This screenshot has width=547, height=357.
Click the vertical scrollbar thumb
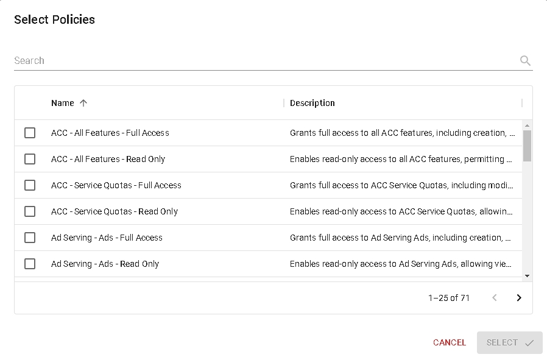[x=527, y=145]
